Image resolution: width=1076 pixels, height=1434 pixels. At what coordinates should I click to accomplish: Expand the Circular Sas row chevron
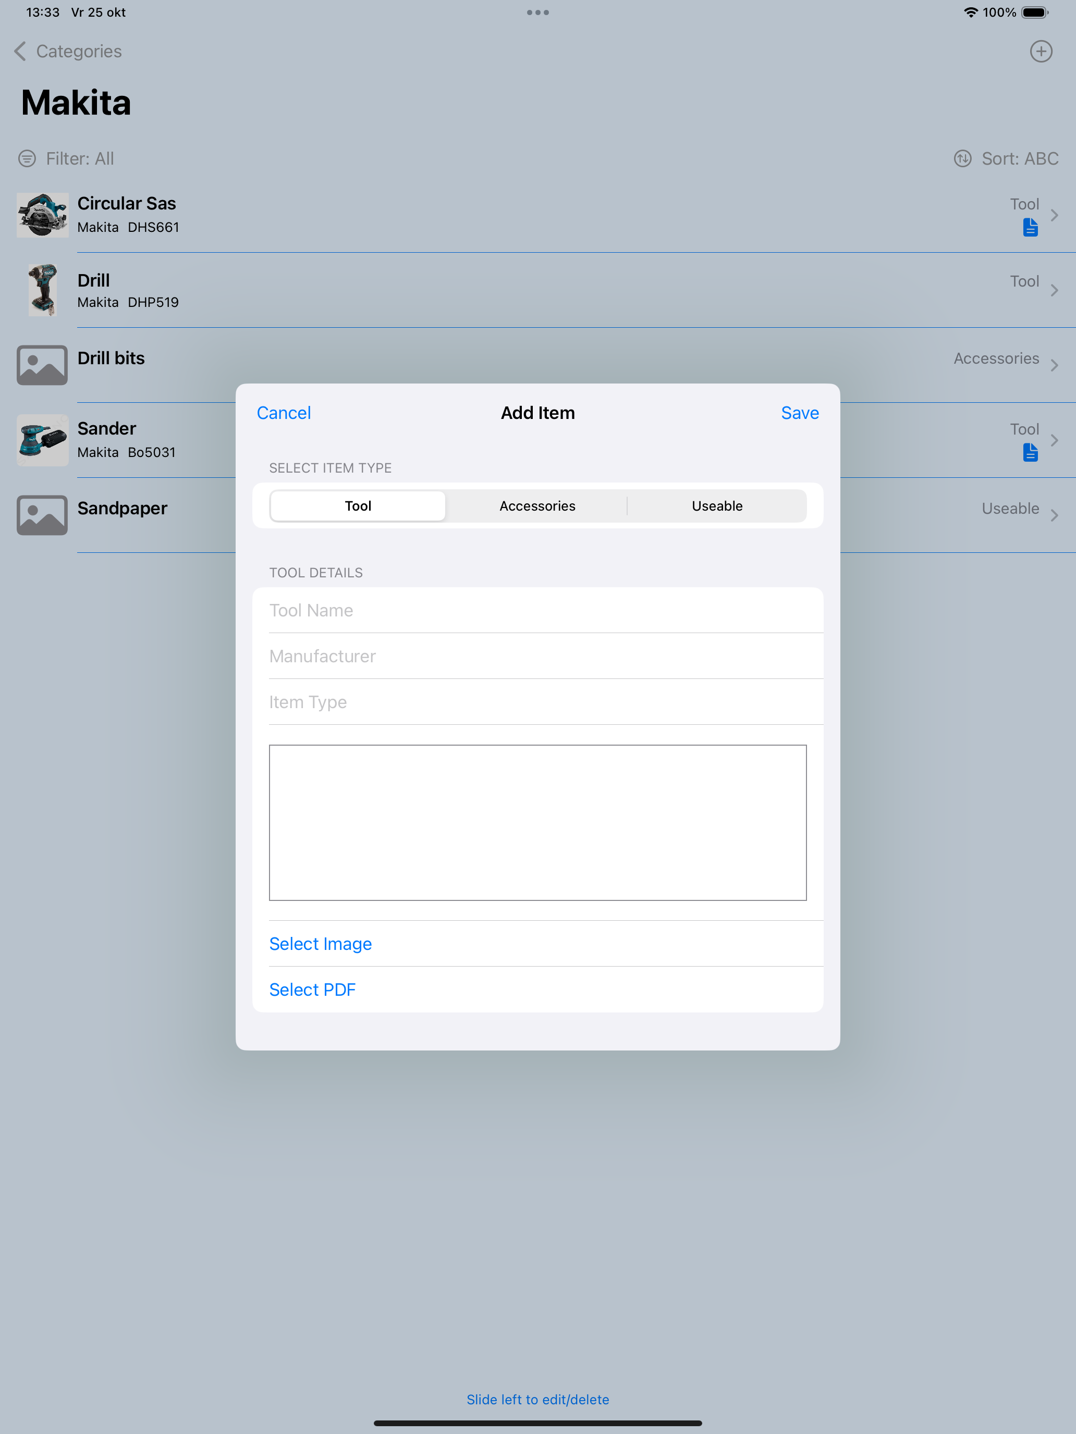1055,215
